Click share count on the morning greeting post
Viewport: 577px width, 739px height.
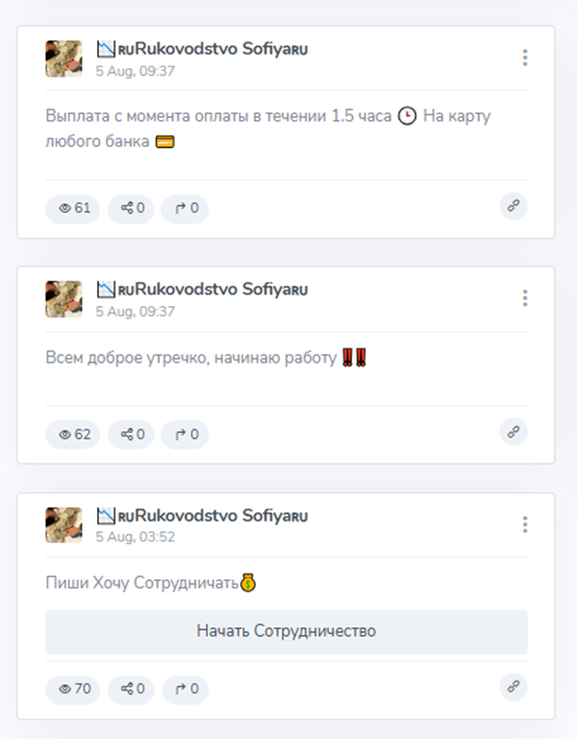pos(131,434)
